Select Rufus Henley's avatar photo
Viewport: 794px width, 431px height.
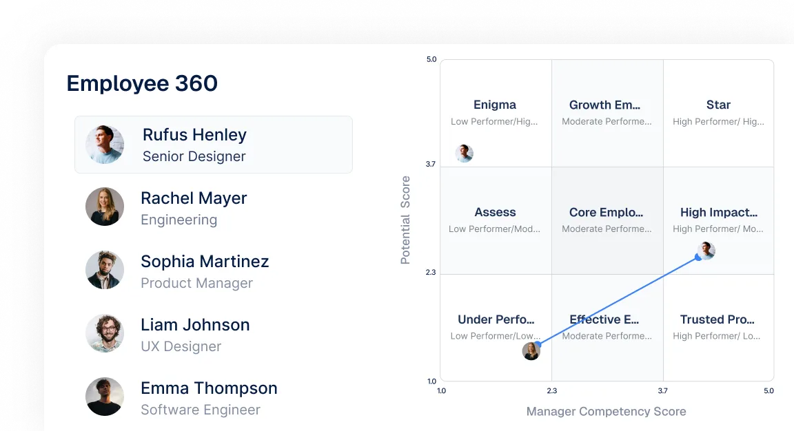click(x=105, y=145)
